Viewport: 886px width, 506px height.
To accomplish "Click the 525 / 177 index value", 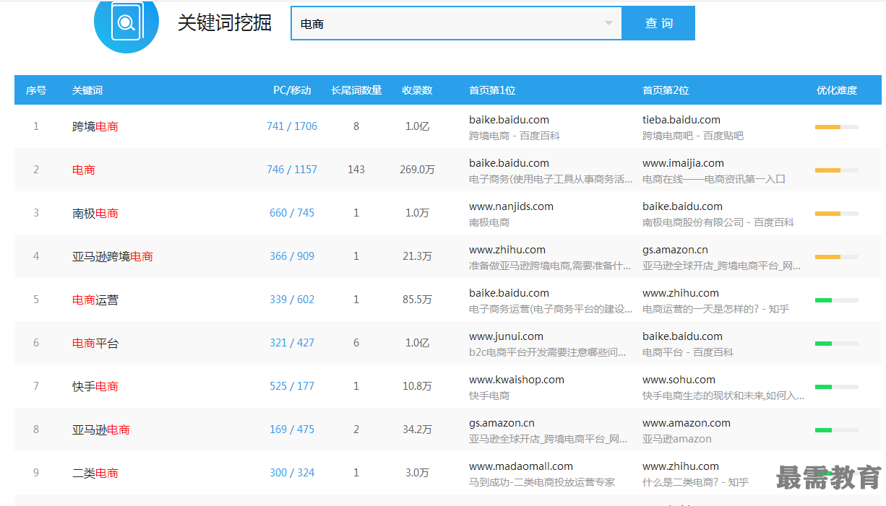I will 292,386.
